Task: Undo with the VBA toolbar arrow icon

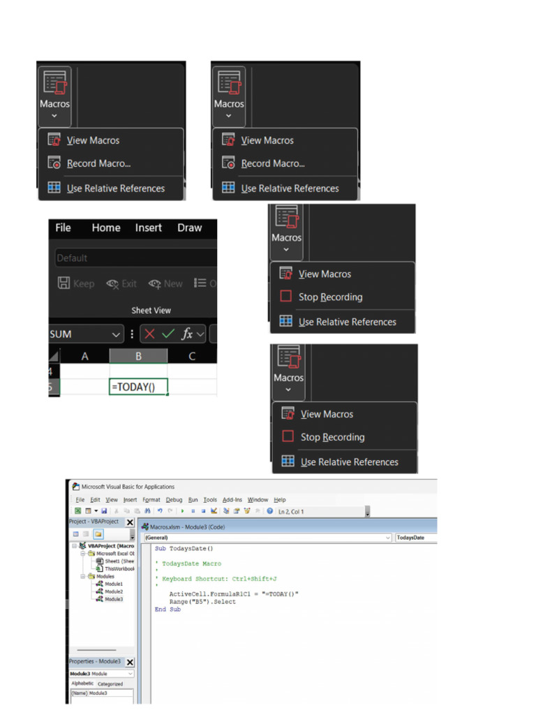Action: [x=160, y=510]
